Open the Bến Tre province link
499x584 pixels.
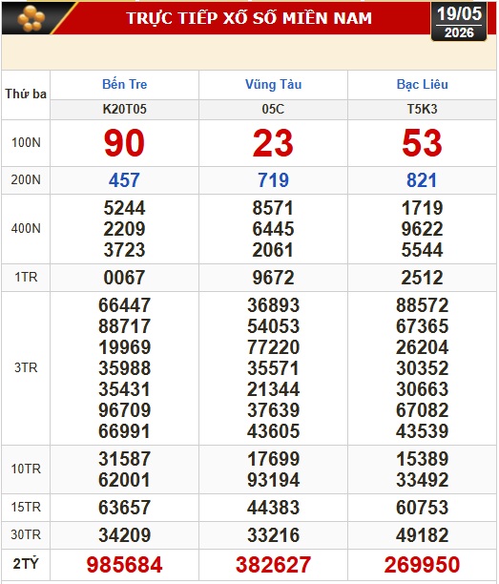[124, 85]
